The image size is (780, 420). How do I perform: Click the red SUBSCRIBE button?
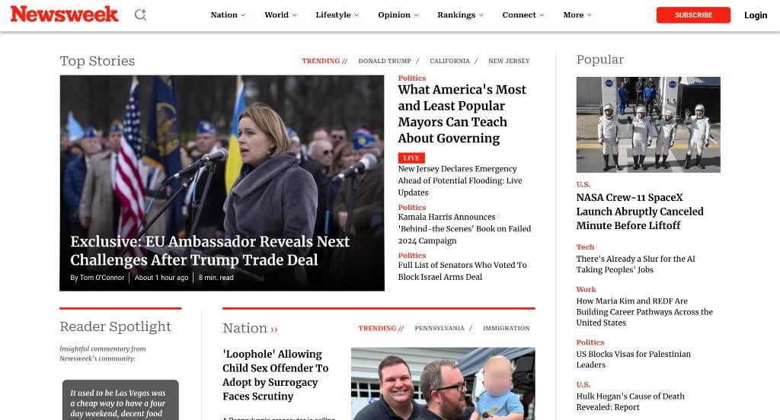coord(693,15)
